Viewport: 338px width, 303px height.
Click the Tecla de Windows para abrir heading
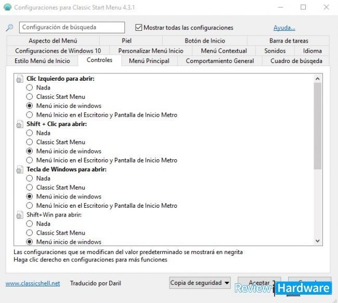click(x=67, y=169)
